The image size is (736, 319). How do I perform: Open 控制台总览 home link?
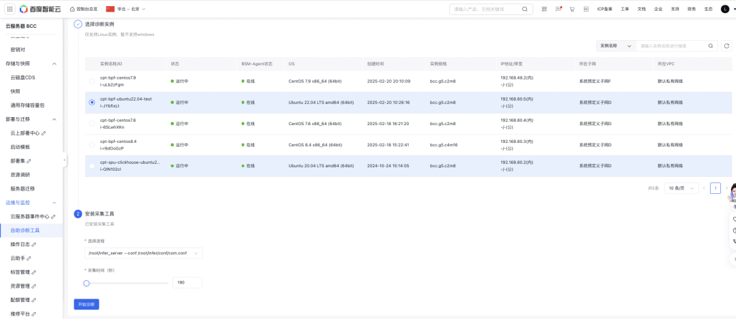pos(84,9)
